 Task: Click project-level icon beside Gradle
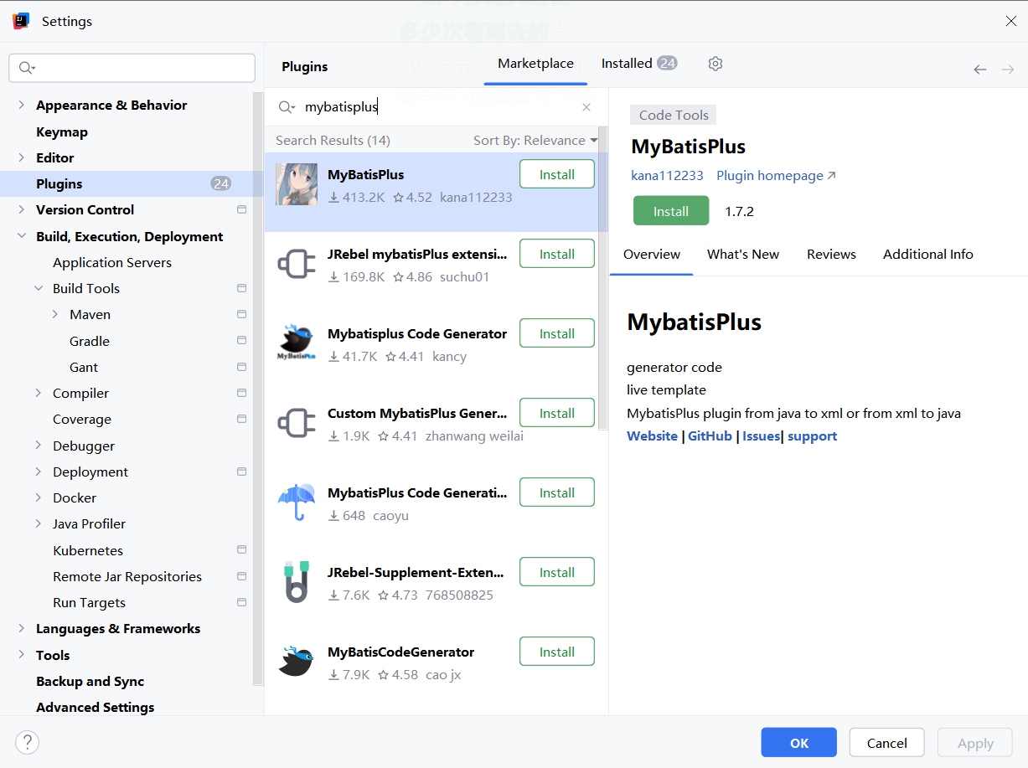(241, 341)
